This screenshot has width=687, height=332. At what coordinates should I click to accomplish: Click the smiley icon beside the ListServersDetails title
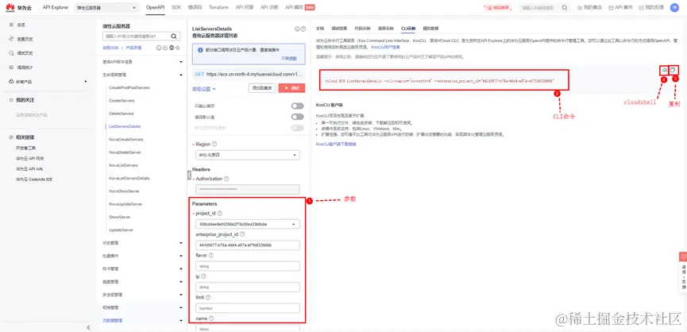[x=297, y=29]
